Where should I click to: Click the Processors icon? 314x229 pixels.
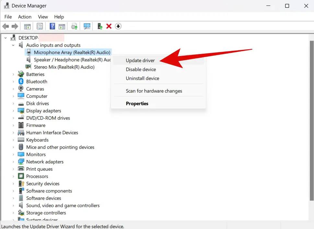point(21,176)
